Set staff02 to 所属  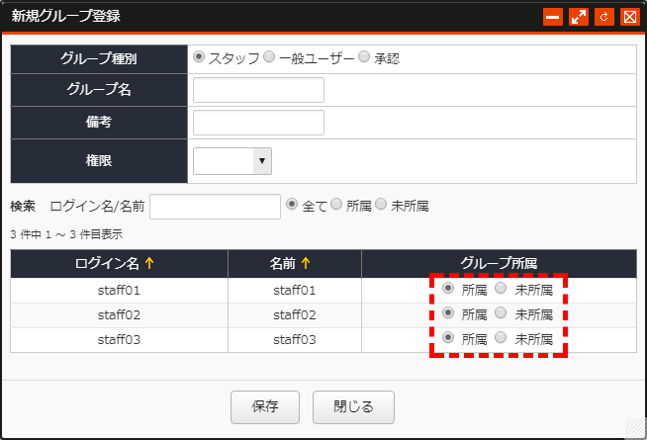point(448,312)
